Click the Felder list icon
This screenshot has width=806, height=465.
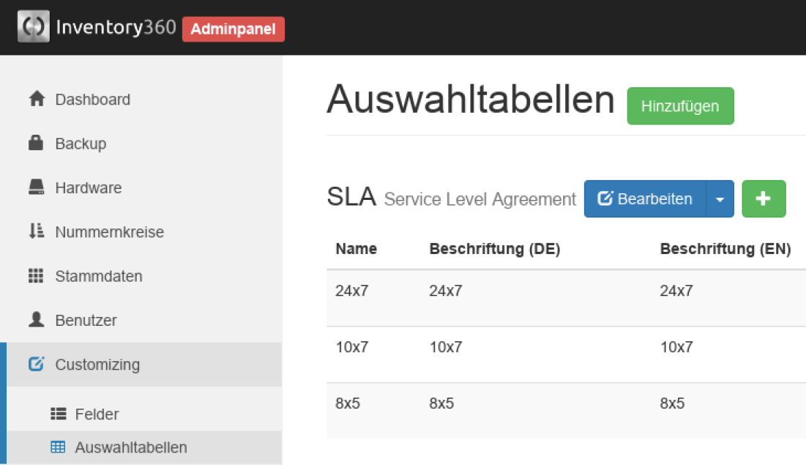click(58, 414)
